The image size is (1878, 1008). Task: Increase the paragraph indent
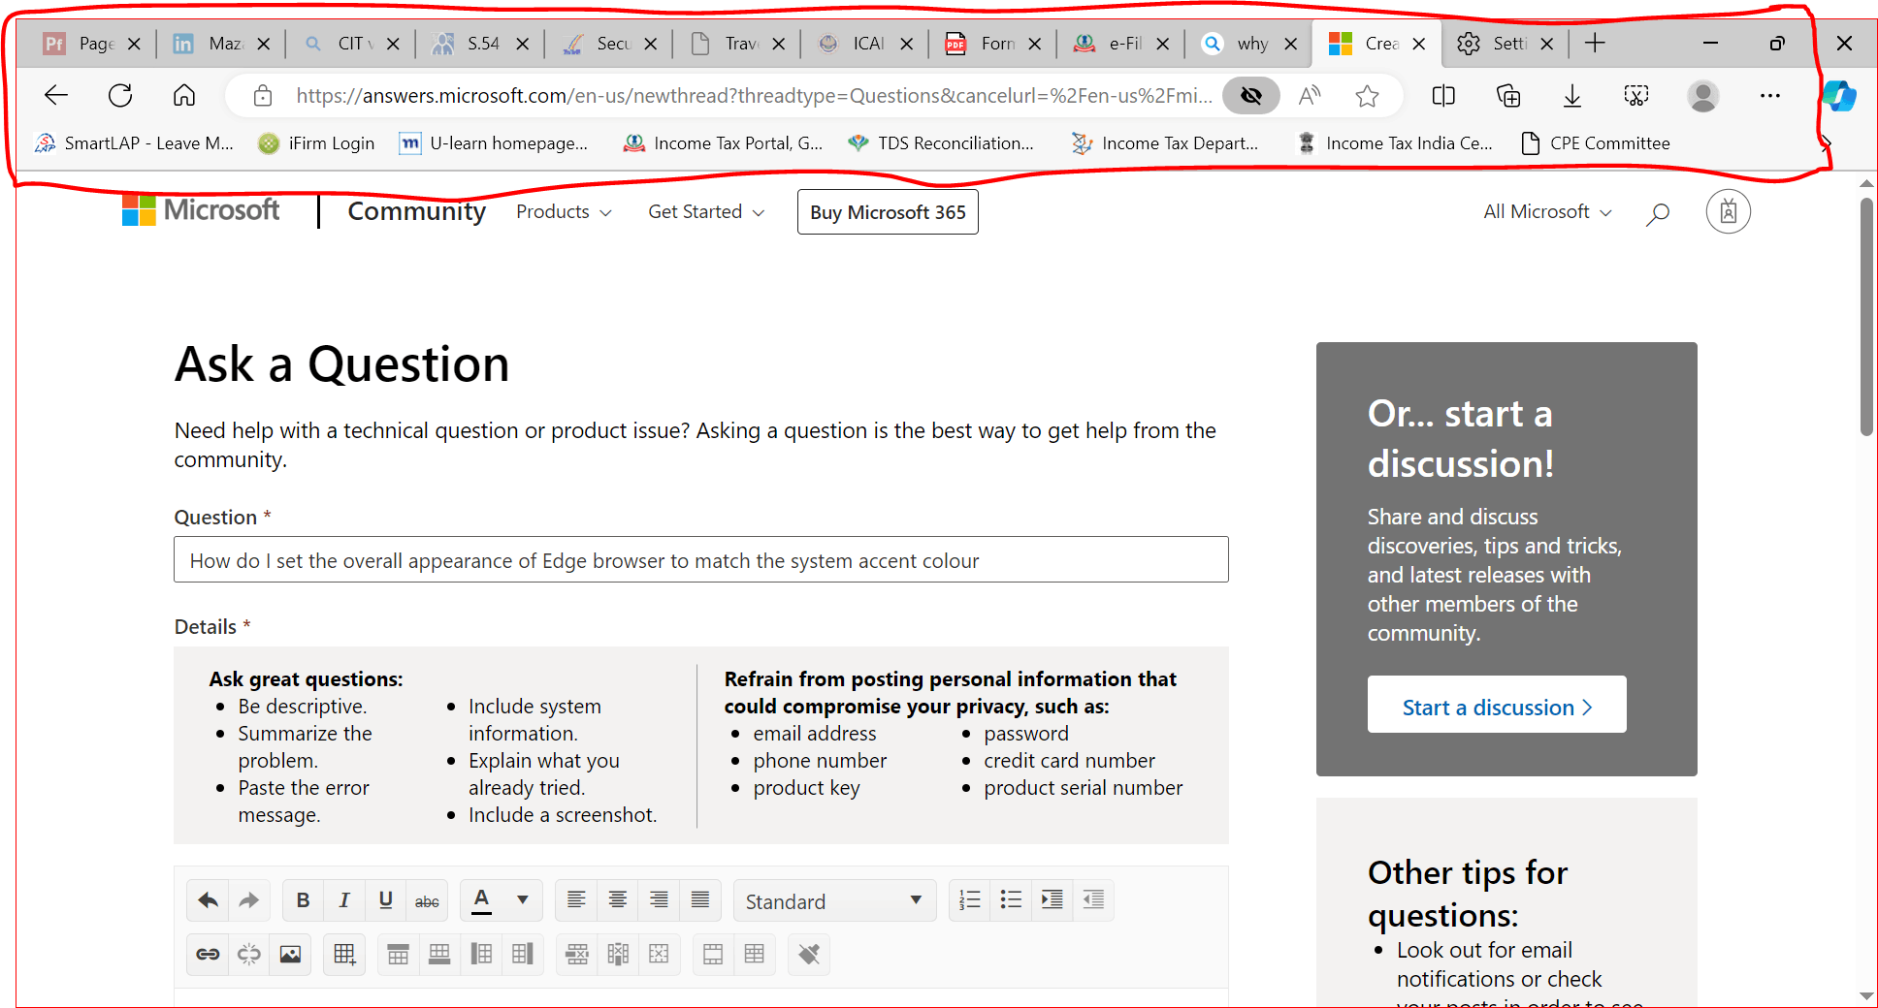click(1052, 900)
